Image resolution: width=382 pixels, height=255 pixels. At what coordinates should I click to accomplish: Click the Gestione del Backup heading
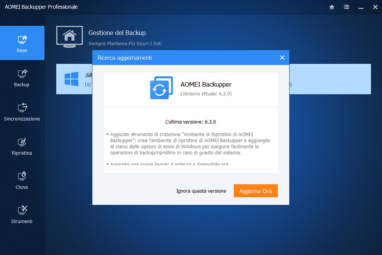pyautogui.click(x=117, y=33)
